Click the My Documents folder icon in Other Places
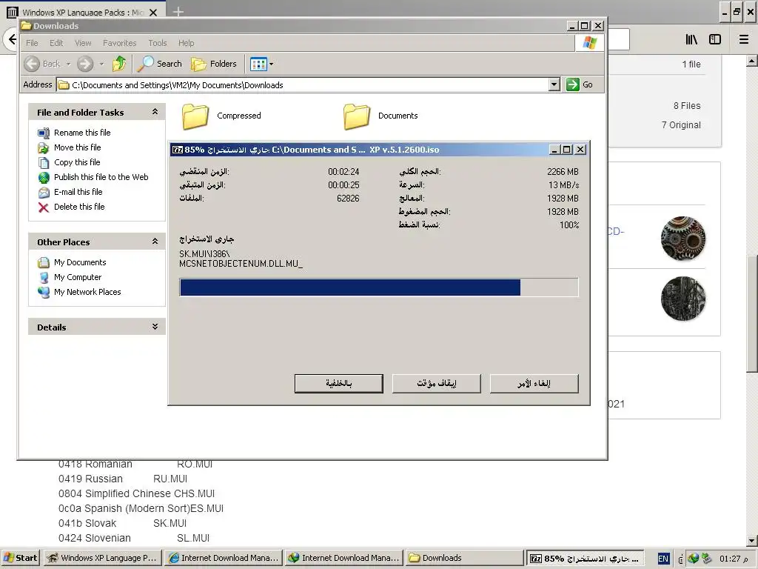The height and width of the screenshot is (569, 758). 44,262
